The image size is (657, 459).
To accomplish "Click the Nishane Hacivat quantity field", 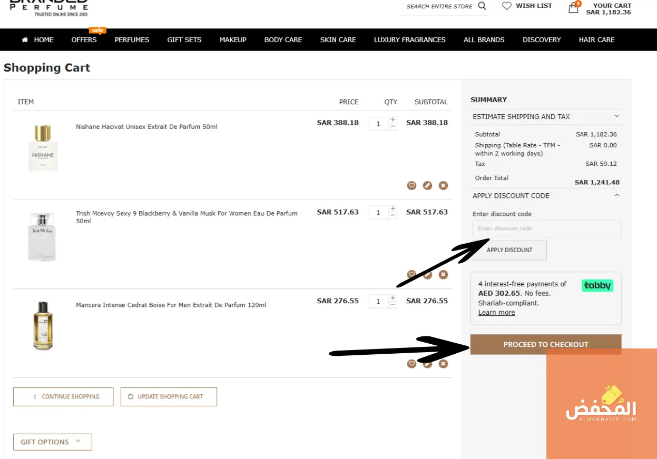I will pyautogui.click(x=378, y=124).
